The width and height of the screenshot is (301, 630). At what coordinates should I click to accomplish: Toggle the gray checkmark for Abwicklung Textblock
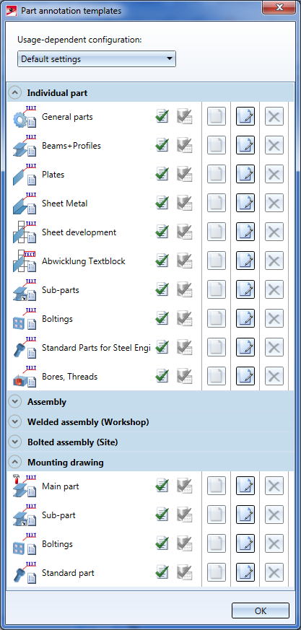pyautogui.click(x=185, y=261)
